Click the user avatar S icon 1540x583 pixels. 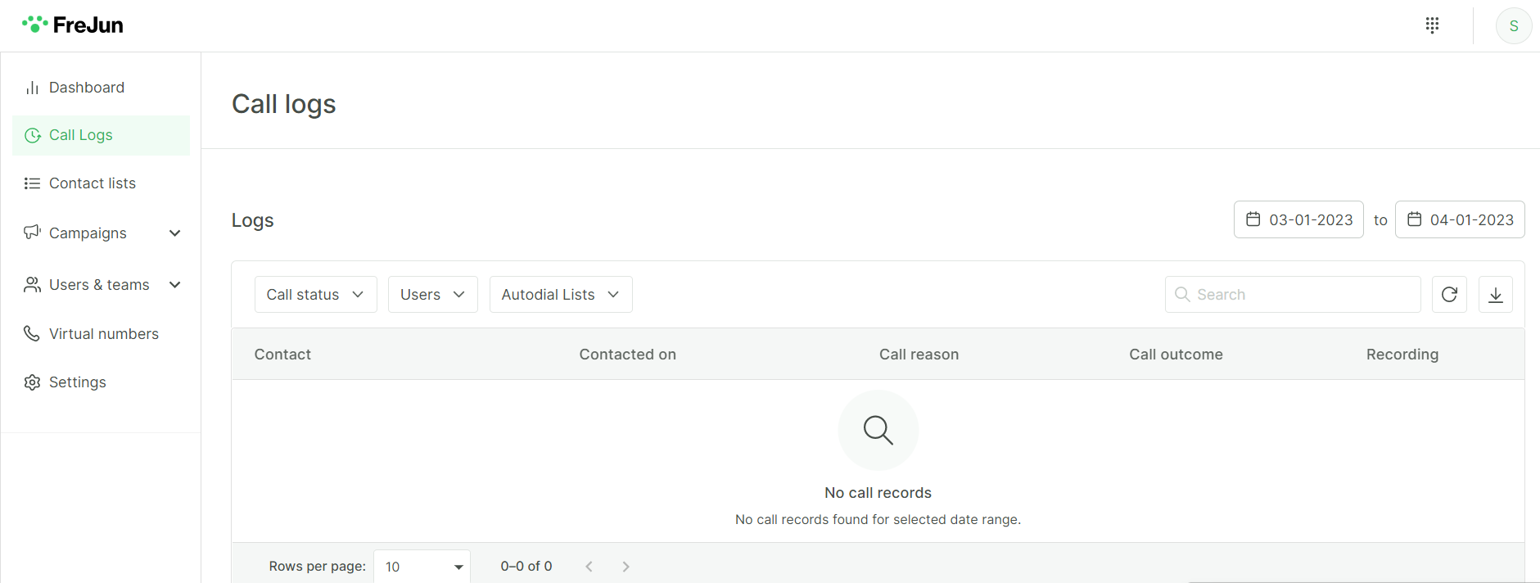tap(1513, 26)
